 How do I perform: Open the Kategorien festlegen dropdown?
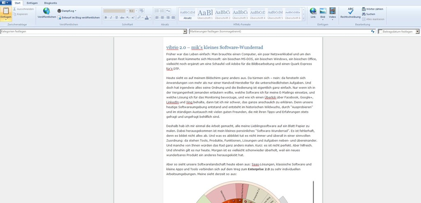(185, 31)
